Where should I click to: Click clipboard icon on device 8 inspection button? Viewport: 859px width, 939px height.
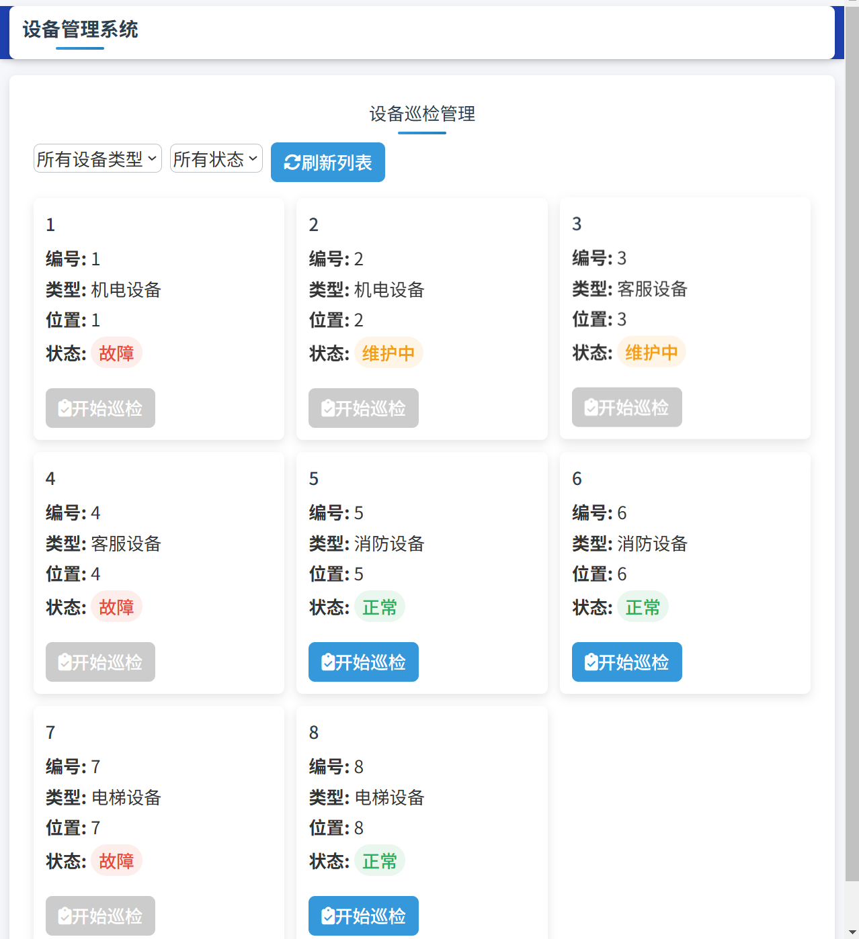click(328, 916)
